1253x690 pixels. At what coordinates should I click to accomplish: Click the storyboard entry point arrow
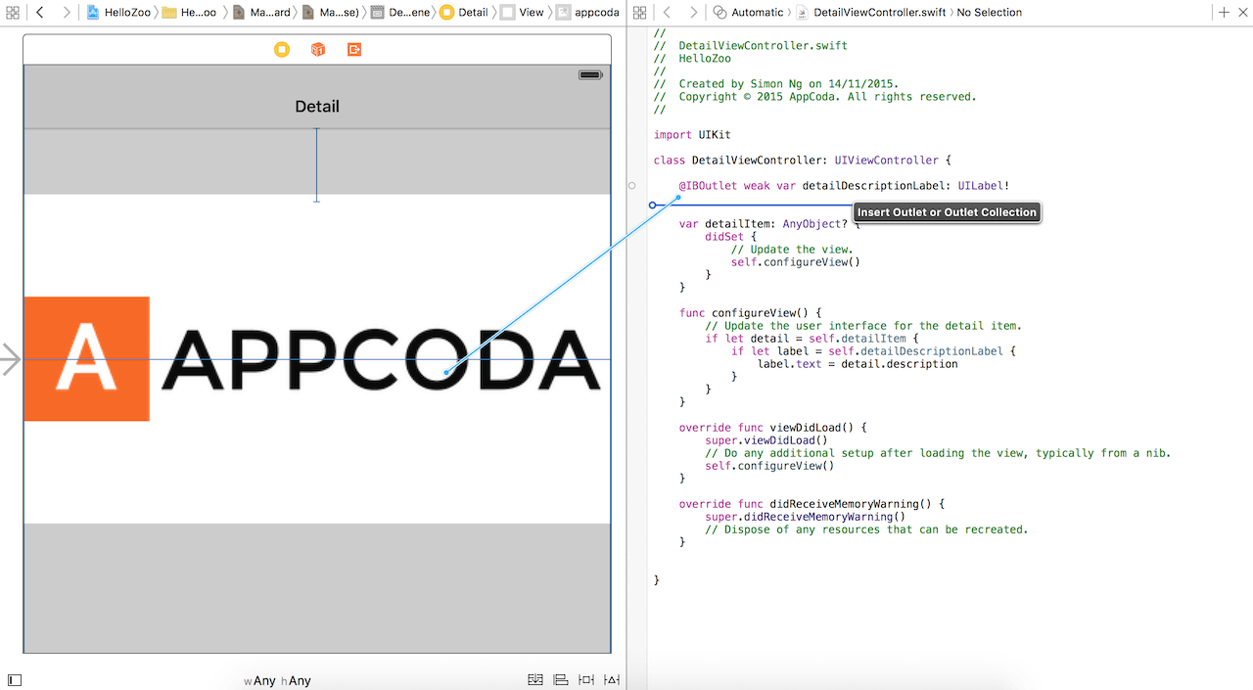pos(11,359)
